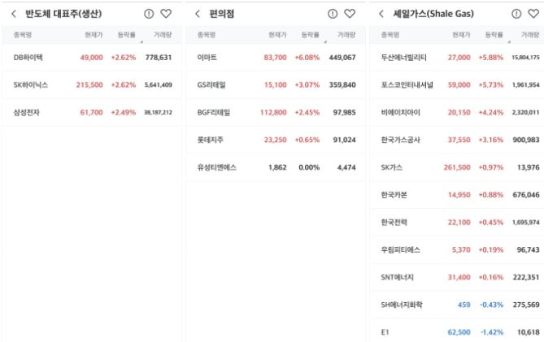Select SH에너지화학 stock
The width and height of the screenshot is (544, 342).
click(456, 305)
